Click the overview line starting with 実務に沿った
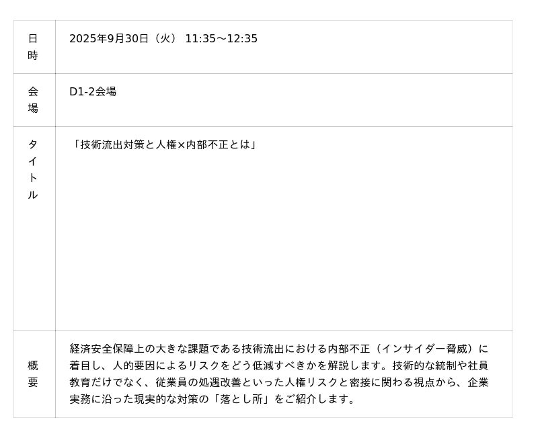Image resolution: width=538 pixels, height=438 pixels. [x=212, y=400]
